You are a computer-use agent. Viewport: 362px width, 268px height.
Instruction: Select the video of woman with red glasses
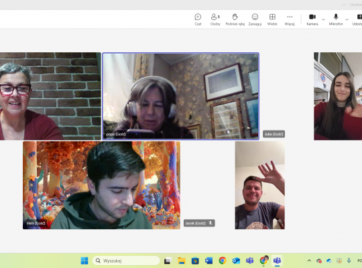point(50,96)
